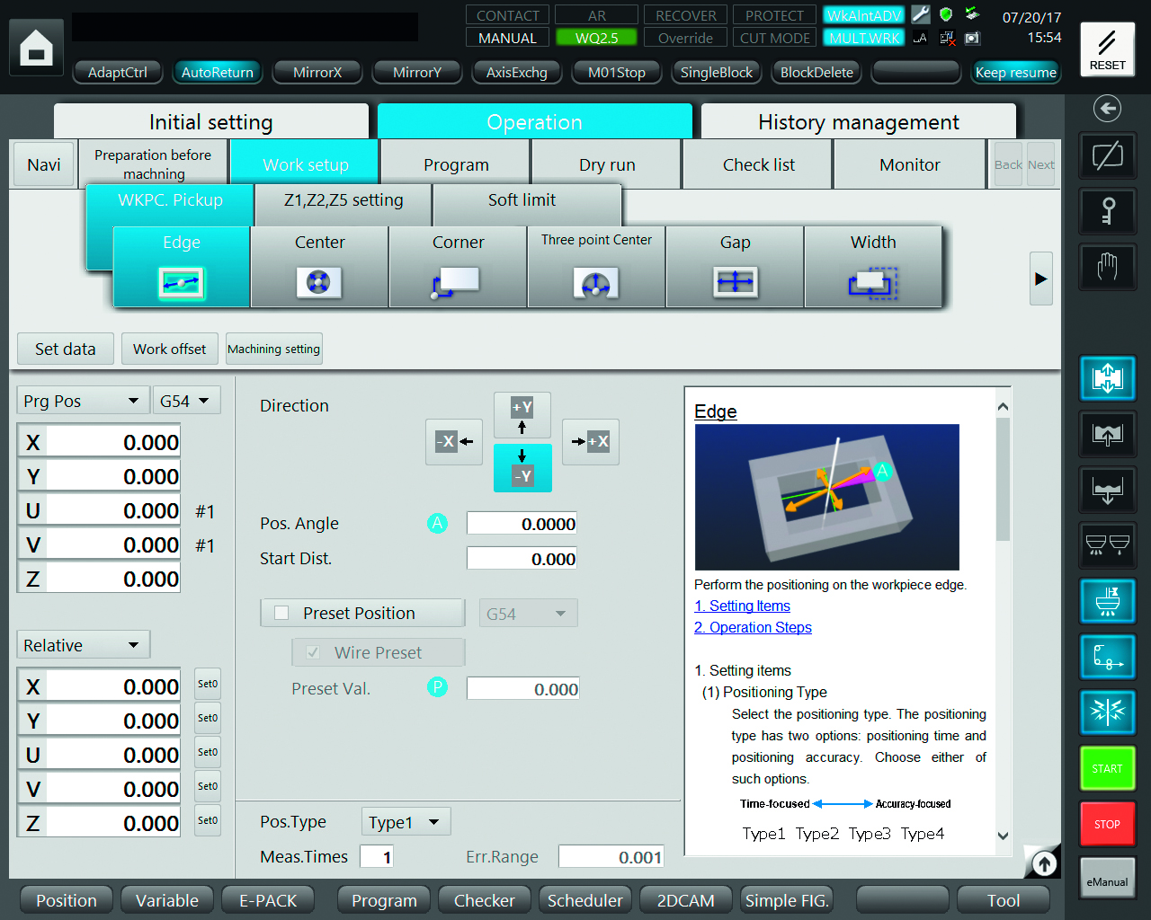The image size is (1151, 920).
Task: Open the Dry run tab
Action: tap(607, 164)
